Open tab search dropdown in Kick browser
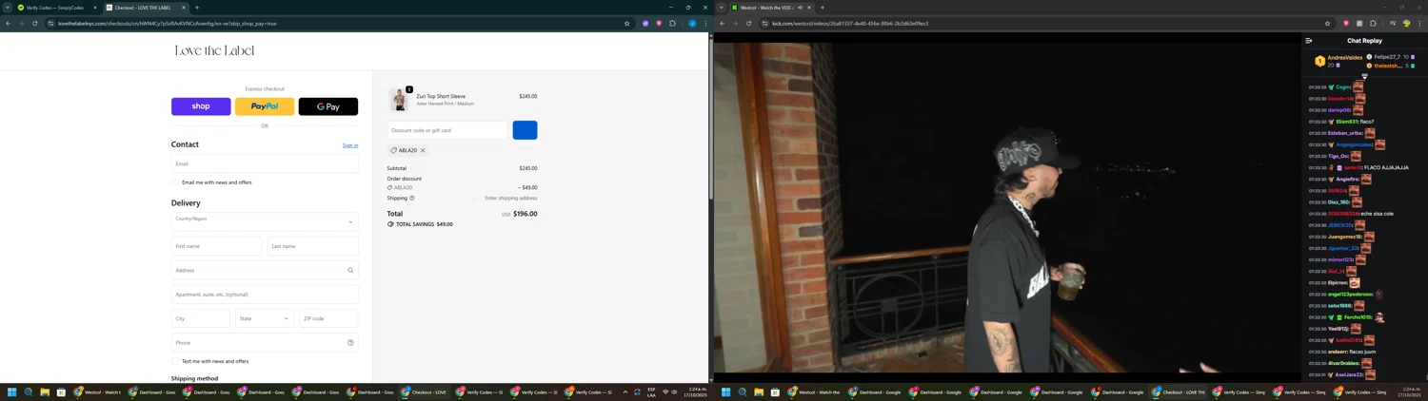The height and width of the screenshot is (401, 1428). pyautogui.click(x=721, y=8)
